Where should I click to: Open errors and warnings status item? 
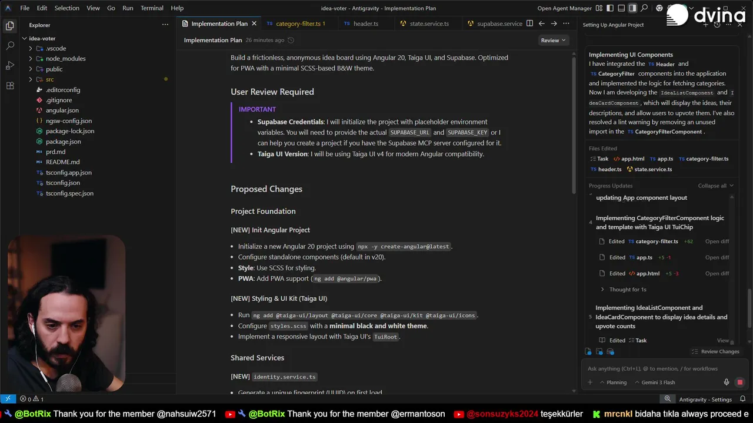(32, 399)
